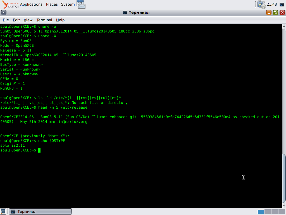Open the Edit menu

[x=16, y=20]
